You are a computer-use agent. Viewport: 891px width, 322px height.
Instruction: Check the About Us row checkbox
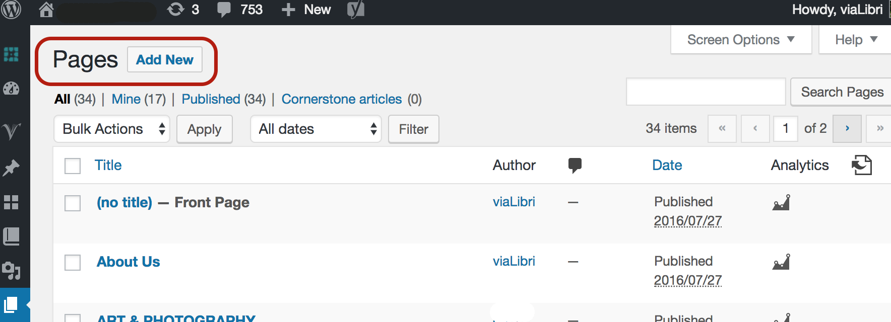(x=73, y=263)
